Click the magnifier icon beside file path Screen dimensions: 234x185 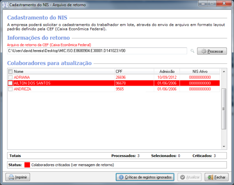[192, 51]
